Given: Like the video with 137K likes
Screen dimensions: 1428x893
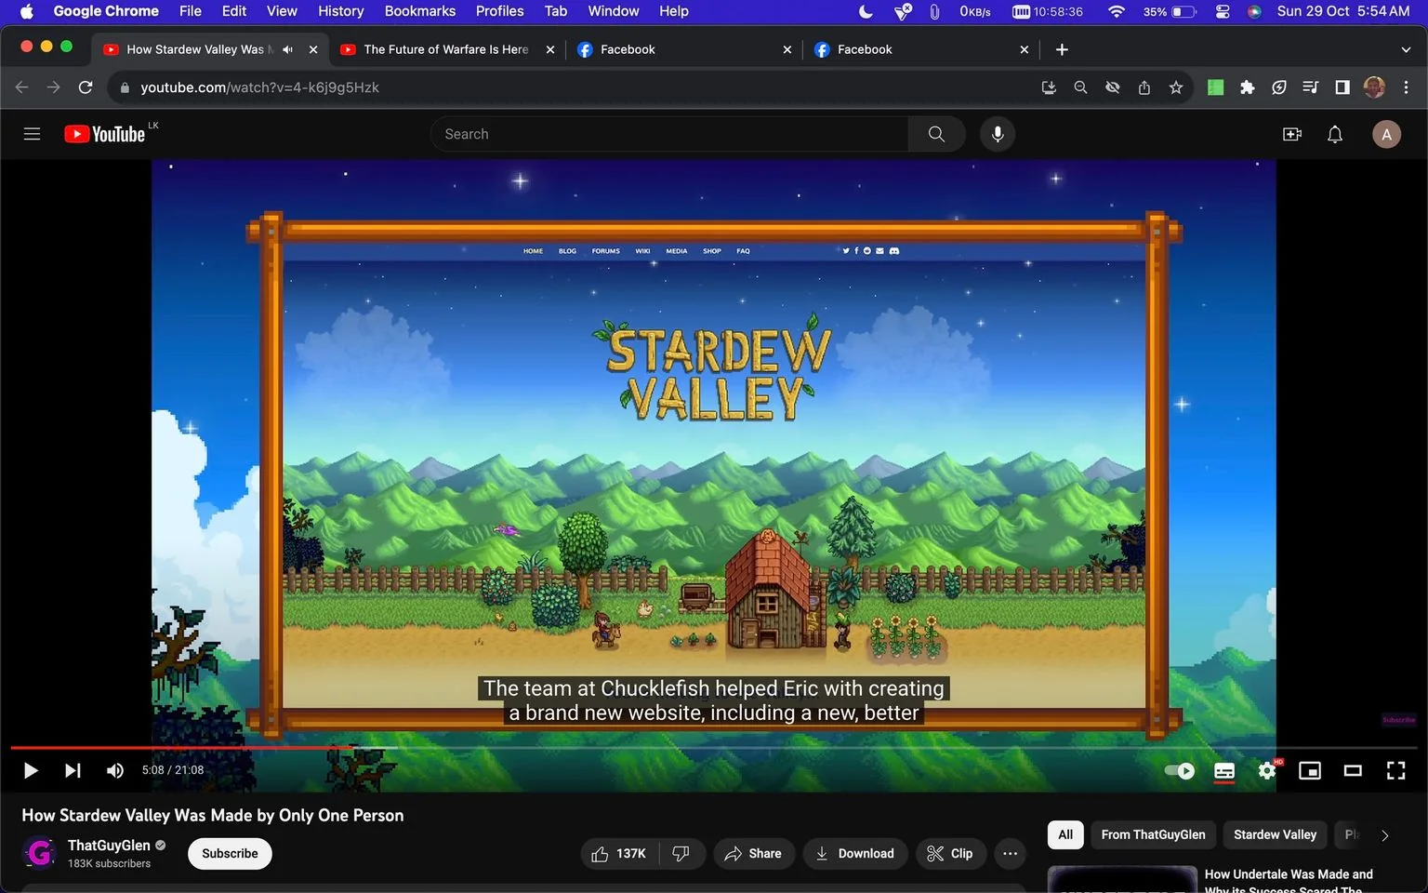Looking at the screenshot, I should 618,853.
